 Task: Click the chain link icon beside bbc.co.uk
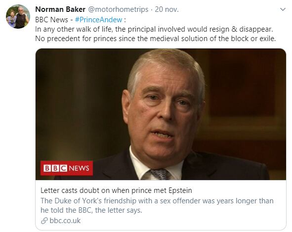pyautogui.click(x=44, y=221)
